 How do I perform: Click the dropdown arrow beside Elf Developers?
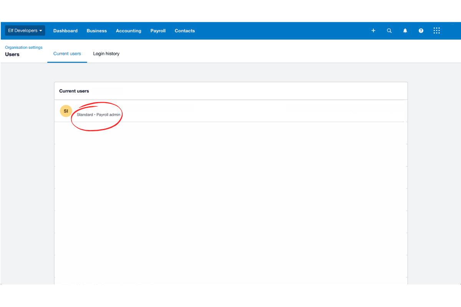point(41,31)
